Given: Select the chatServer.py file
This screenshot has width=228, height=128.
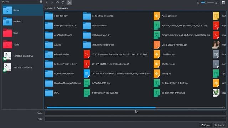Looking at the screenshot, I should click(x=165, y=64).
